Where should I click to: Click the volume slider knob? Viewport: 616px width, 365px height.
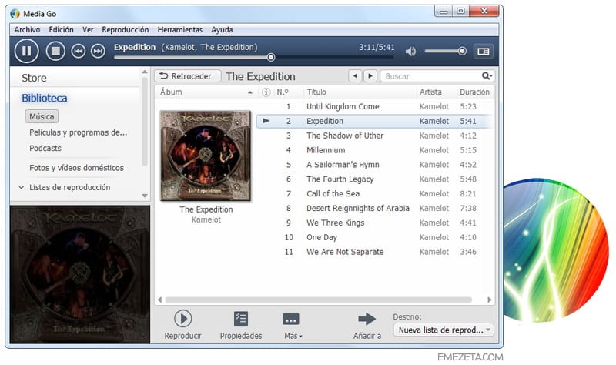click(462, 51)
